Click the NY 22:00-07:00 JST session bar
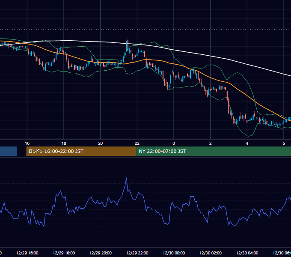This screenshot has width=291, height=257. click(x=214, y=151)
